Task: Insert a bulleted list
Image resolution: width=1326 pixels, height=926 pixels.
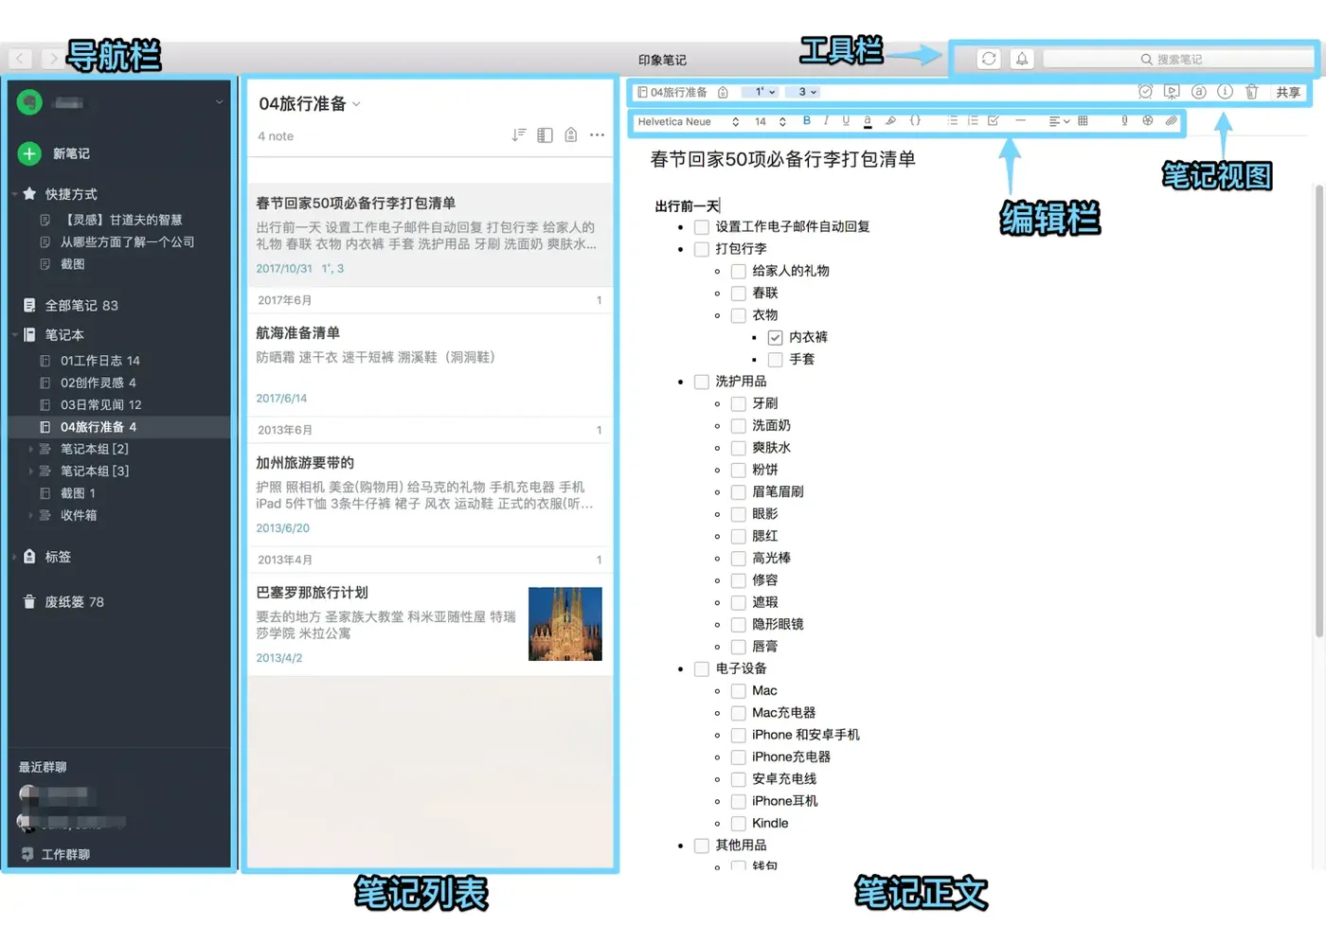Action: coord(953,120)
